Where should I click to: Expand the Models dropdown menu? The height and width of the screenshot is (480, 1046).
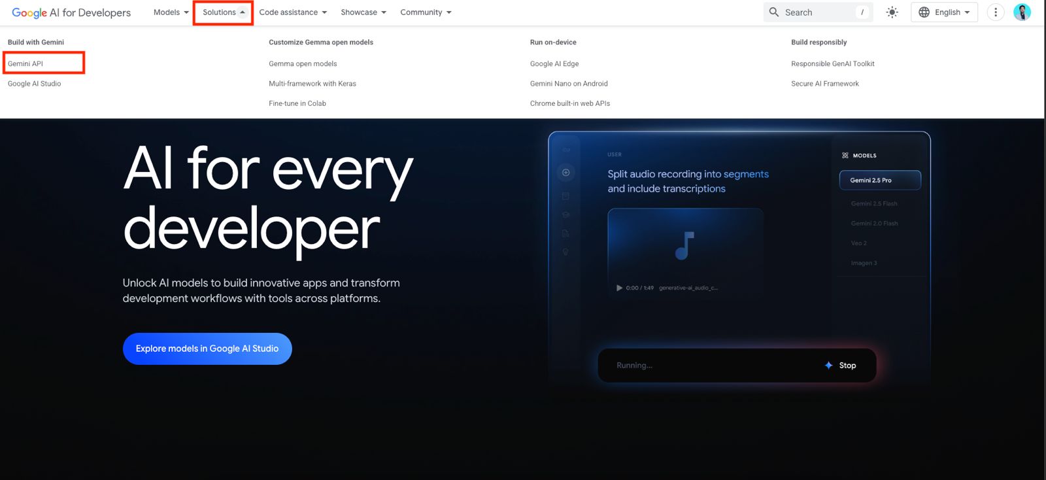(171, 12)
